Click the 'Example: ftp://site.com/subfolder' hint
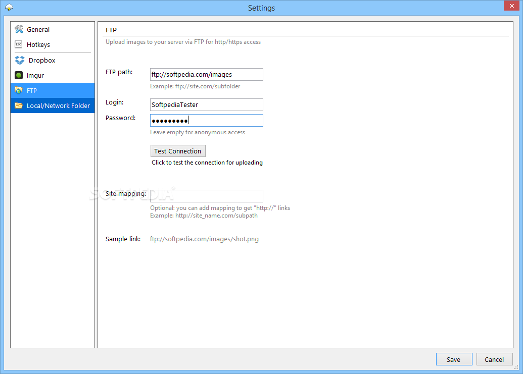 click(x=195, y=86)
